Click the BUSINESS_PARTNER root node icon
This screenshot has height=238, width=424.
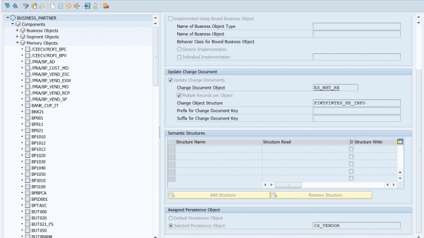pyautogui.click(x=13, y=18)
